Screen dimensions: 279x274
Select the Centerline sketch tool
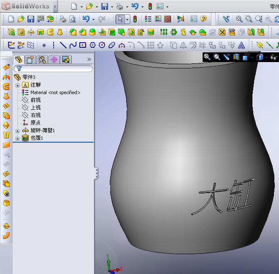click(x=53, y=45)
